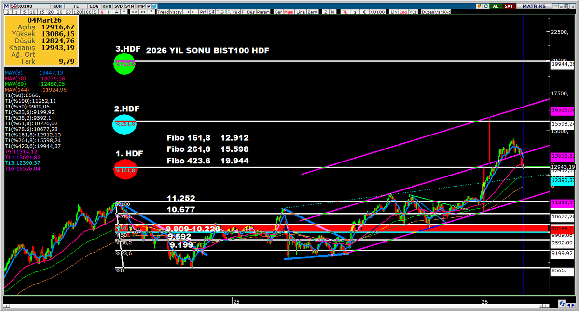Select the Yüz percent scale
Image resolution: width=579 pixels, height=311 pixels.
[413, 12]
